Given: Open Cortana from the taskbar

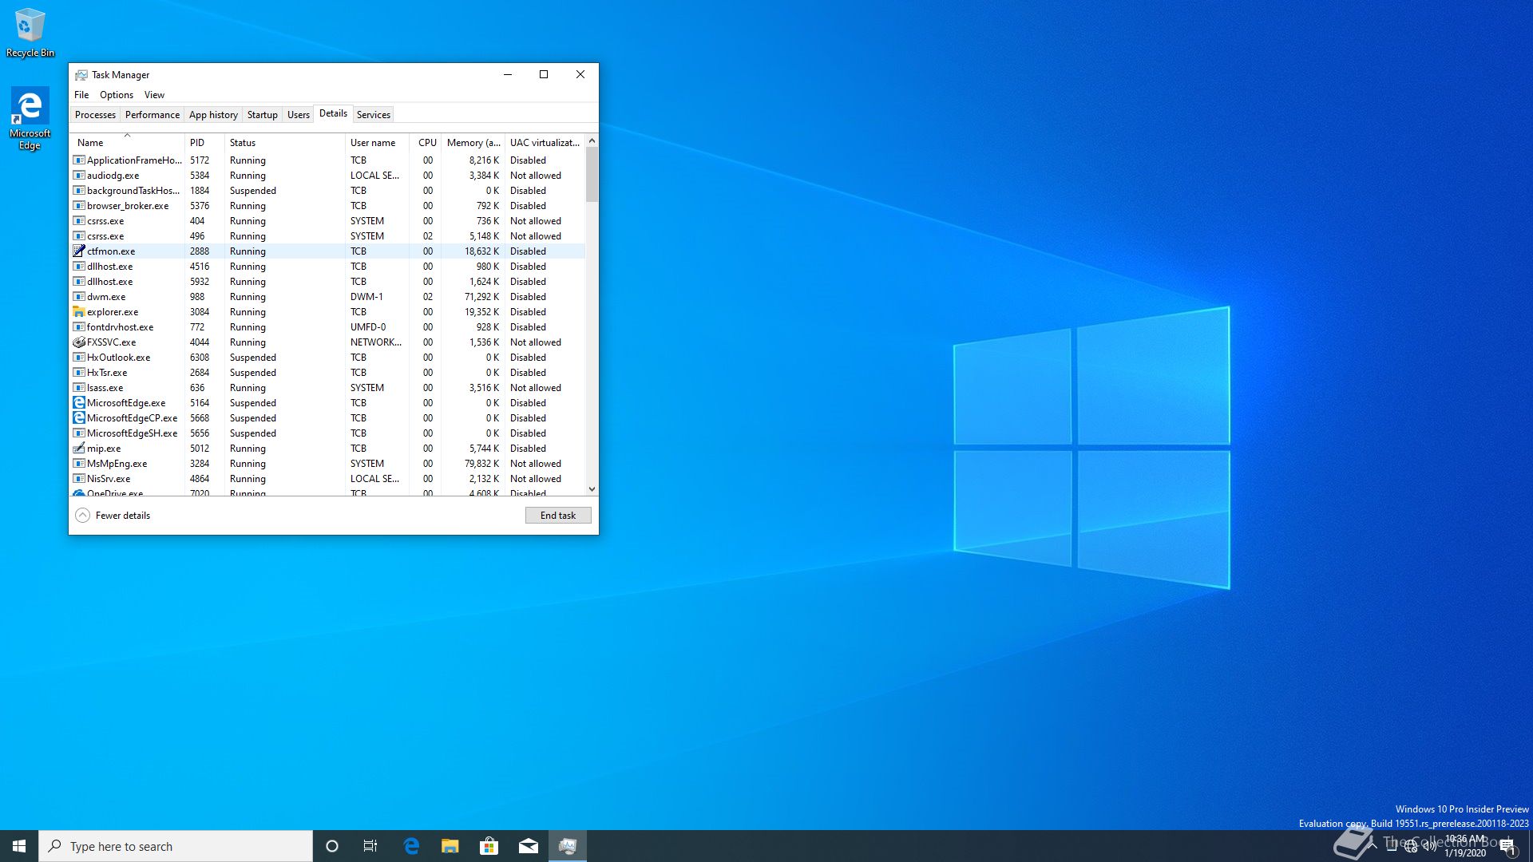Looking at the screenshot, I should [x=332, y=846].
